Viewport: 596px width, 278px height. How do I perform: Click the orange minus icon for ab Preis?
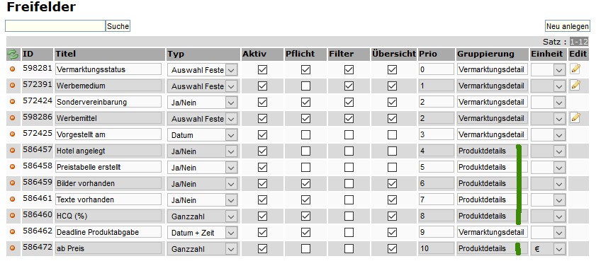point(12,248)
